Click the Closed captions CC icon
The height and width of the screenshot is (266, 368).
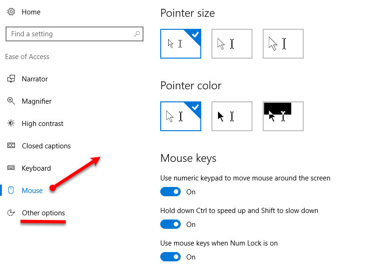pyautogui.click(x=11, y=146)
